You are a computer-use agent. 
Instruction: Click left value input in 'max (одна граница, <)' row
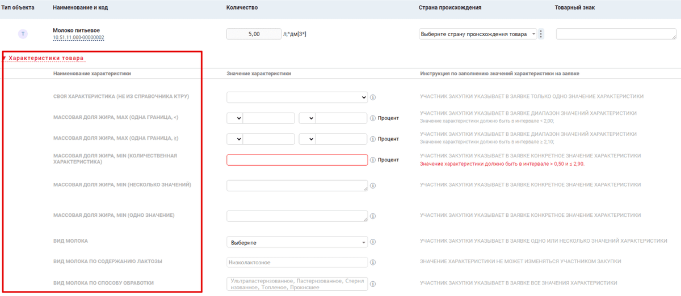click(269, 118)
